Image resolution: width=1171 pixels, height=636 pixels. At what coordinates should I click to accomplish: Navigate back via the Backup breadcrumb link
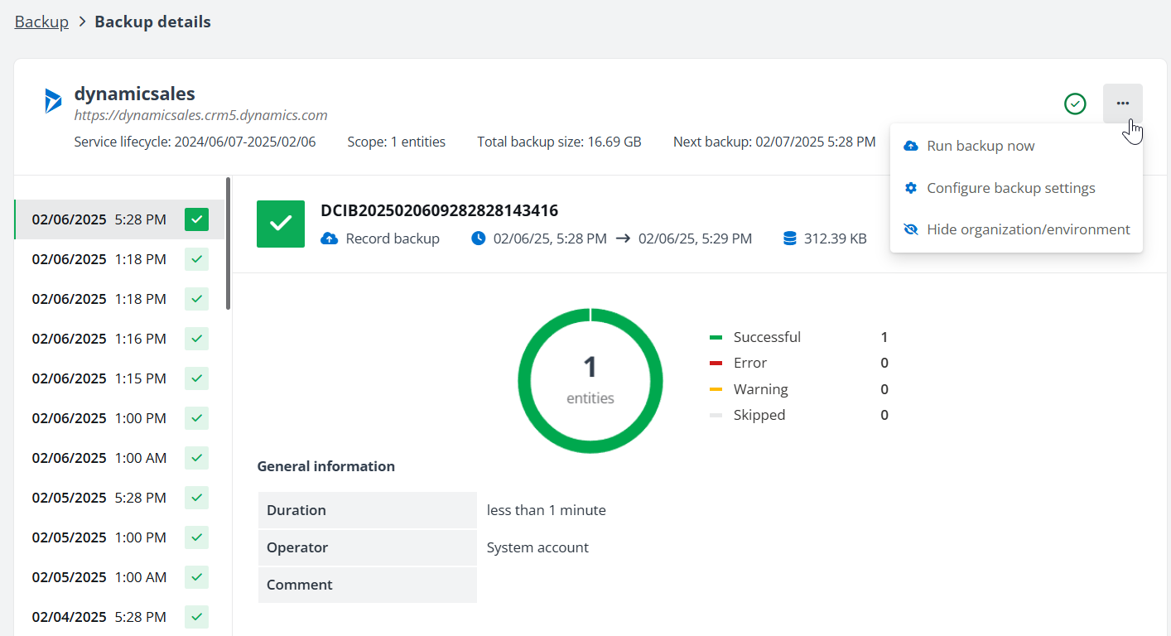41,21
